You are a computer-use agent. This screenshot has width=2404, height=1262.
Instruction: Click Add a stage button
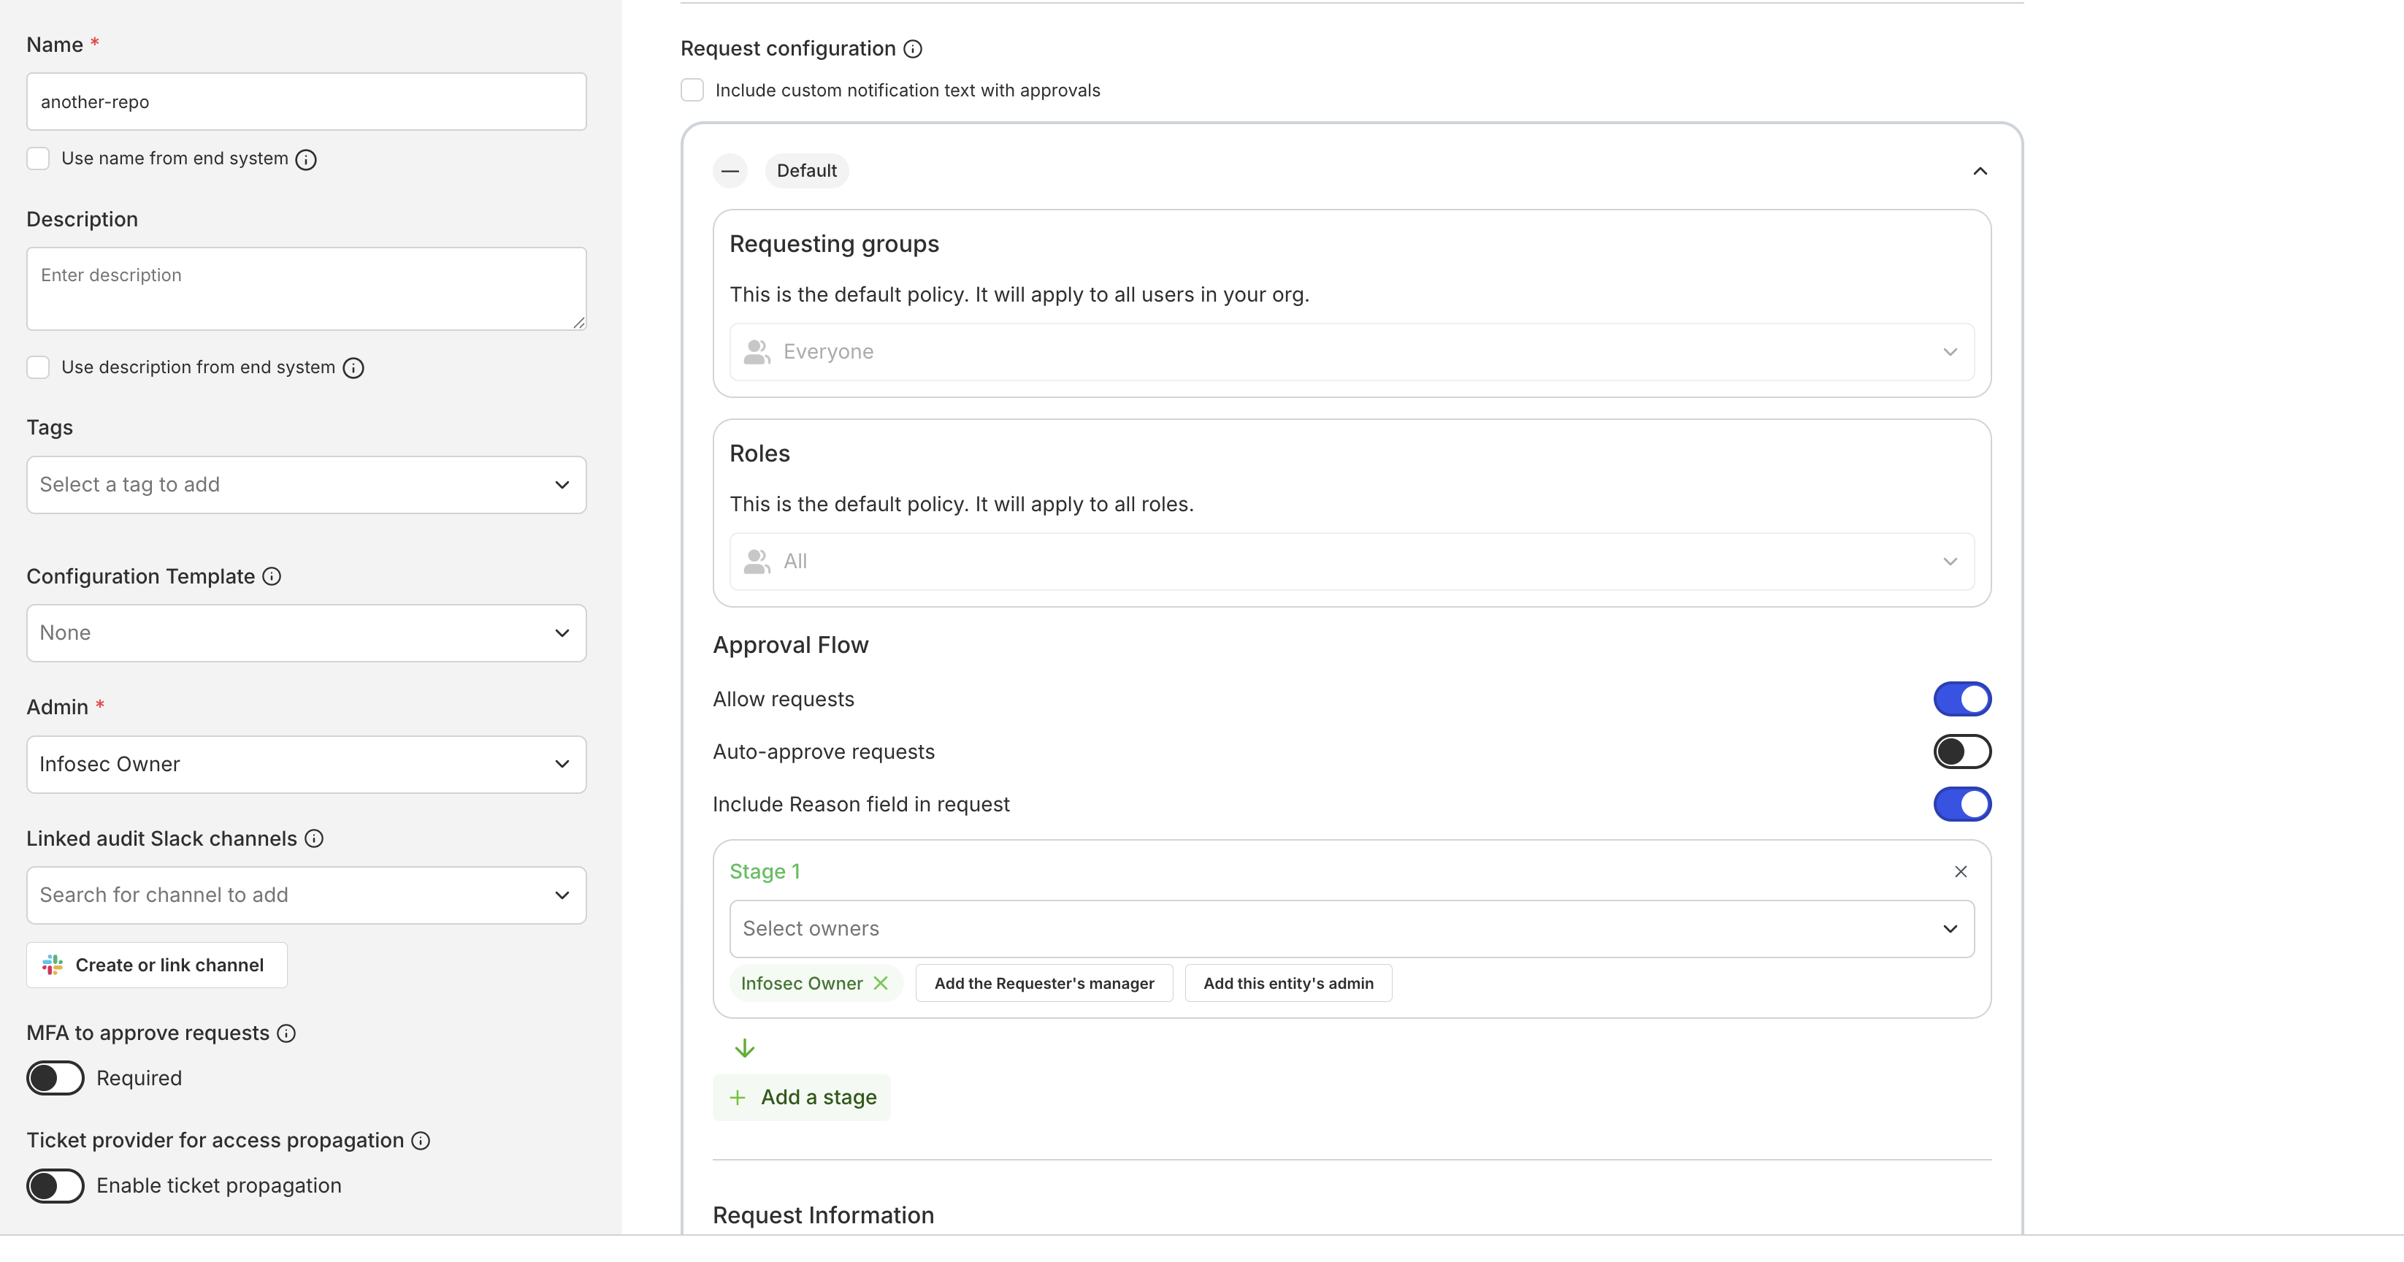[x=802, y=1097]
